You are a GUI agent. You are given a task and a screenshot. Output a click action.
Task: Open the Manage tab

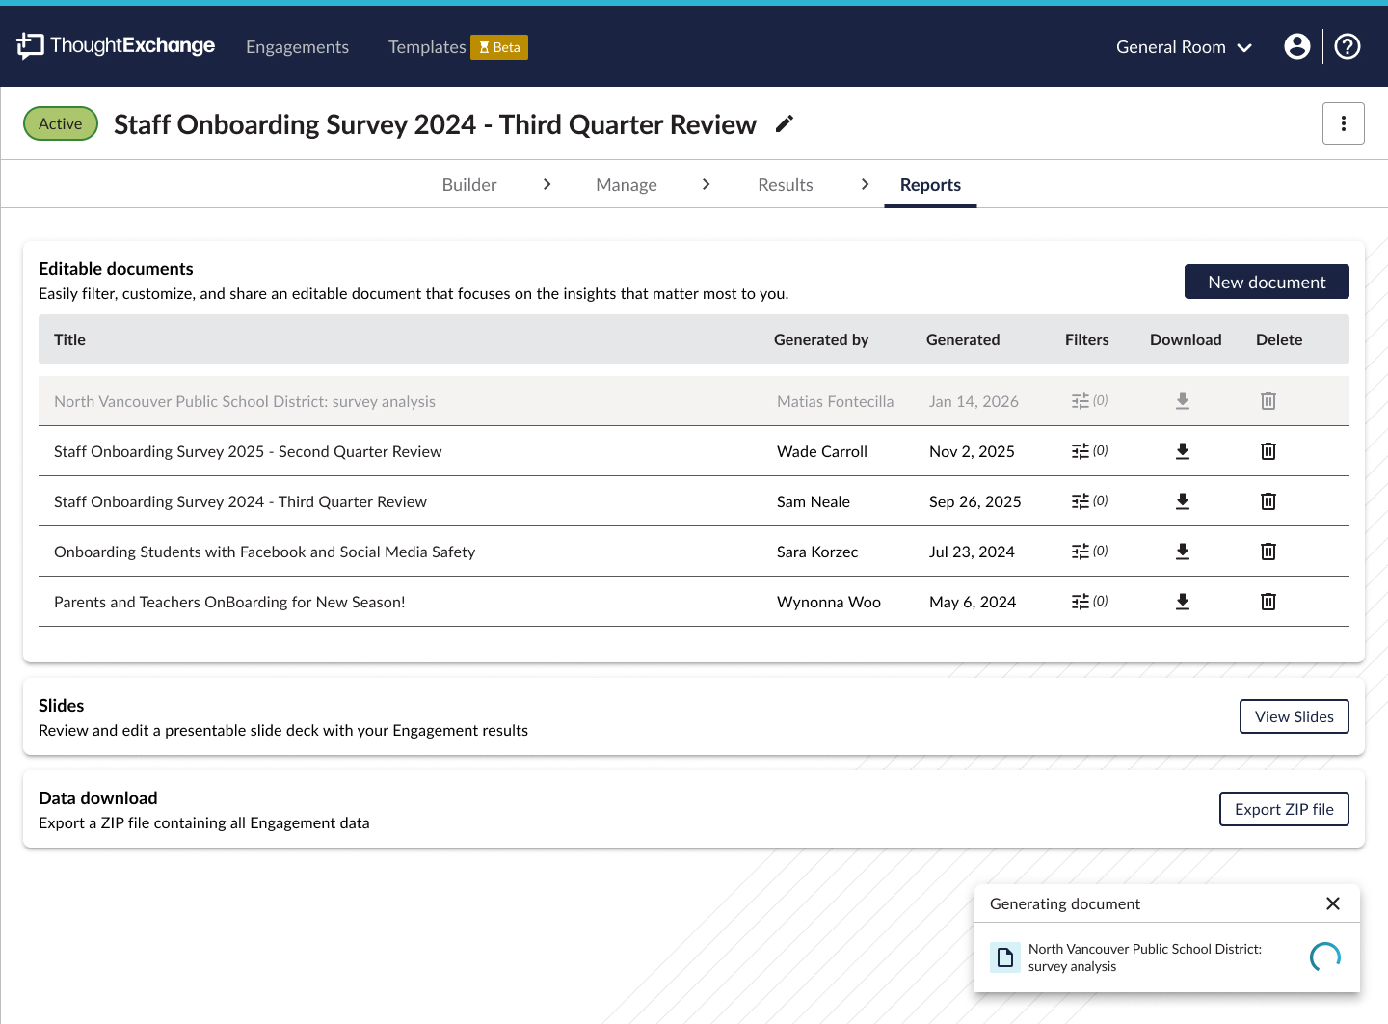[x=627, y=185]
